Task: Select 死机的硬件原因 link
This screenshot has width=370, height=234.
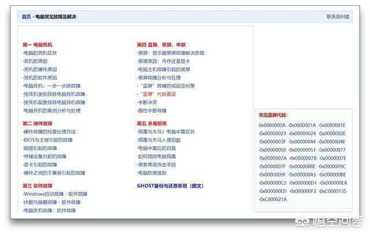Action: click(40, 69)
